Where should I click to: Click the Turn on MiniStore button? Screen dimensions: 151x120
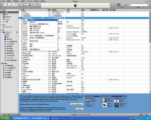point(77,104)
